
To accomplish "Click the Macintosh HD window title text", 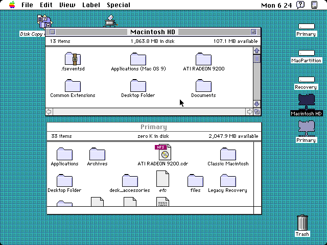I will (x=153, y=32).
